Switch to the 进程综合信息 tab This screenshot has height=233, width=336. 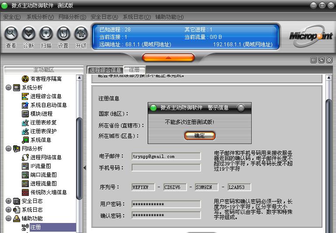click(105, 70)
